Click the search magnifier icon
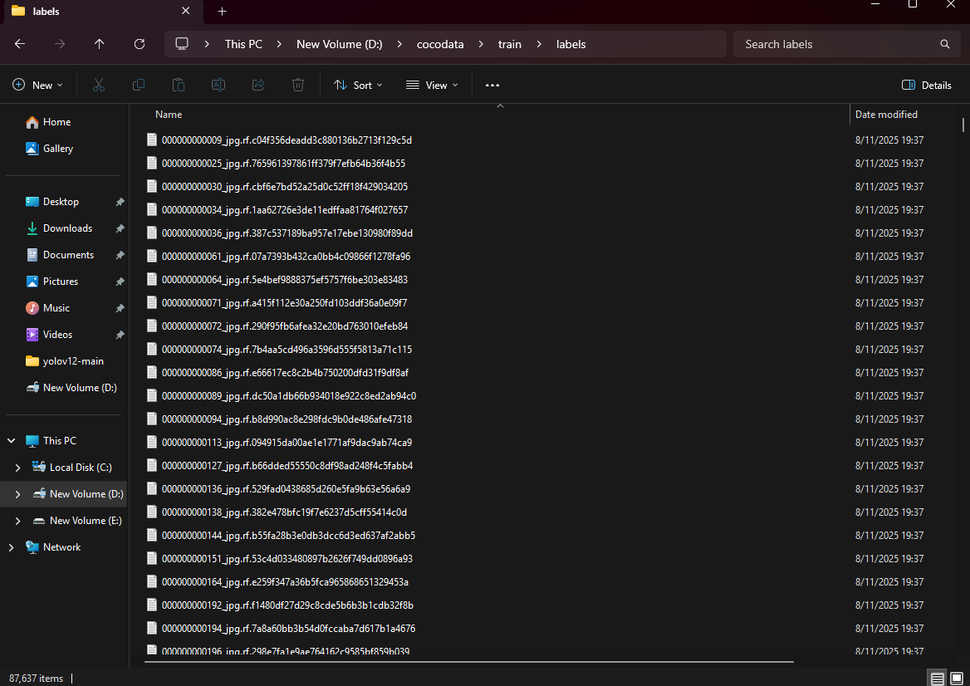This screenshot has width=970, height=686. [x=944, y=44]
